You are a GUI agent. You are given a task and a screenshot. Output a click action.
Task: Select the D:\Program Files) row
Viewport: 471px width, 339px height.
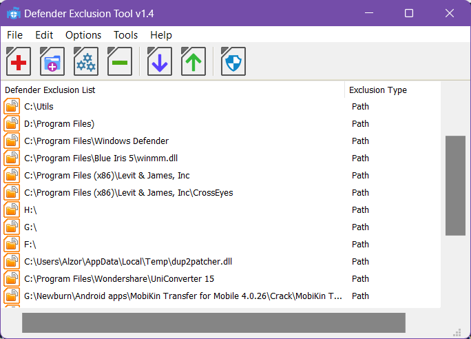pyautogui.click(x=221, y=123)
